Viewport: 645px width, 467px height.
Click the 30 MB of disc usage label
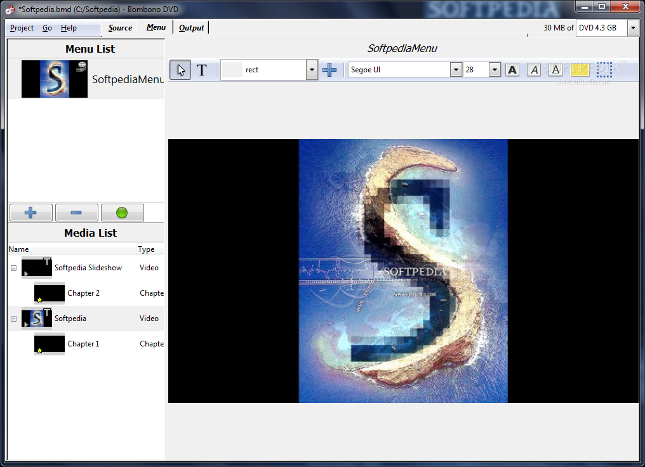pyautogui.click(x=558, y=28)
